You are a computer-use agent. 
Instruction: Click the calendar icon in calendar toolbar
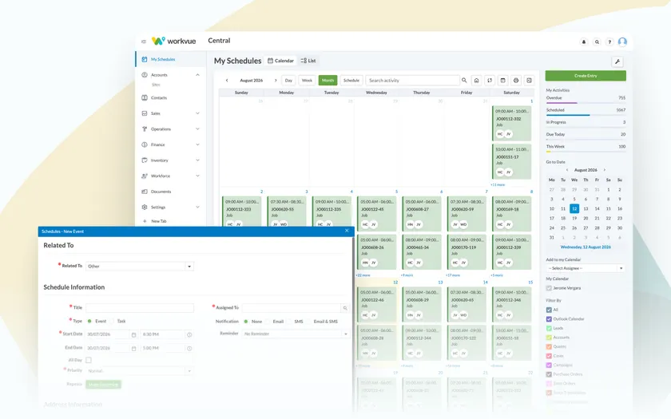click(502, 81)
